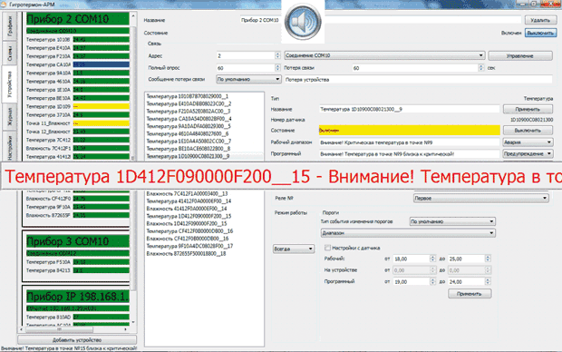Click Применить below threshold ranges
This screenshot has width=562, height=352.
tap(470, 294)
